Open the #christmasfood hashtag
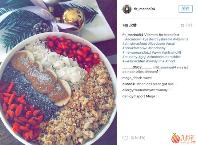 click(x=135, y=44)
